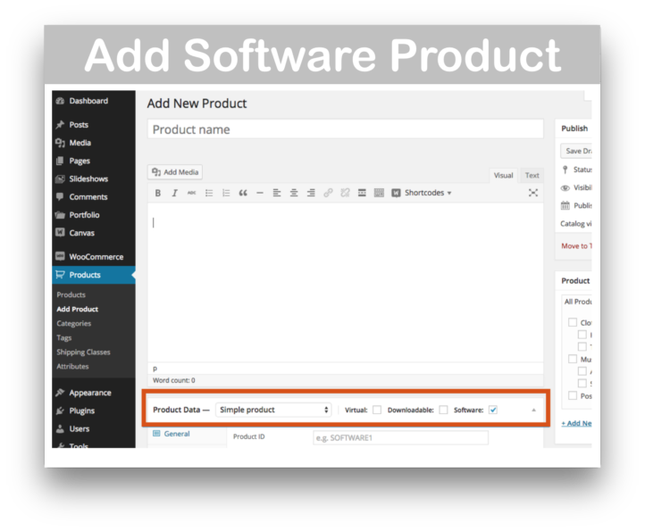Image resolution: width=645 pixels, height=531 pixels.
Task: Click the Add Media button
Action: (x=176, y=172)
